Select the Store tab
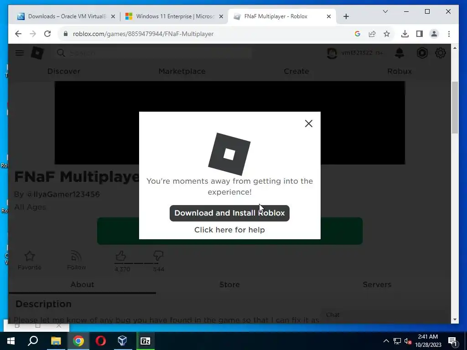Screen dimensions: 467x350 click(229, 284)
